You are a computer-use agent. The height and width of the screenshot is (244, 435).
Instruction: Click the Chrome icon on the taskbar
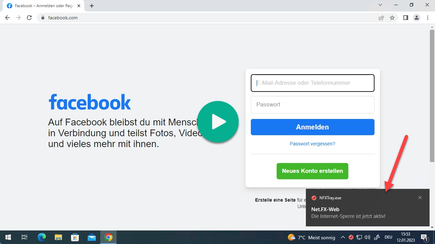[108, 237]
